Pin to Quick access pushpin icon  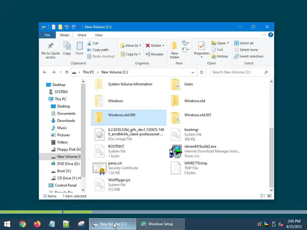coord(50,46)
